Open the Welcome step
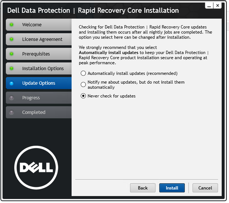This screenshot has width=229, height=203. [x=39, y=25]
